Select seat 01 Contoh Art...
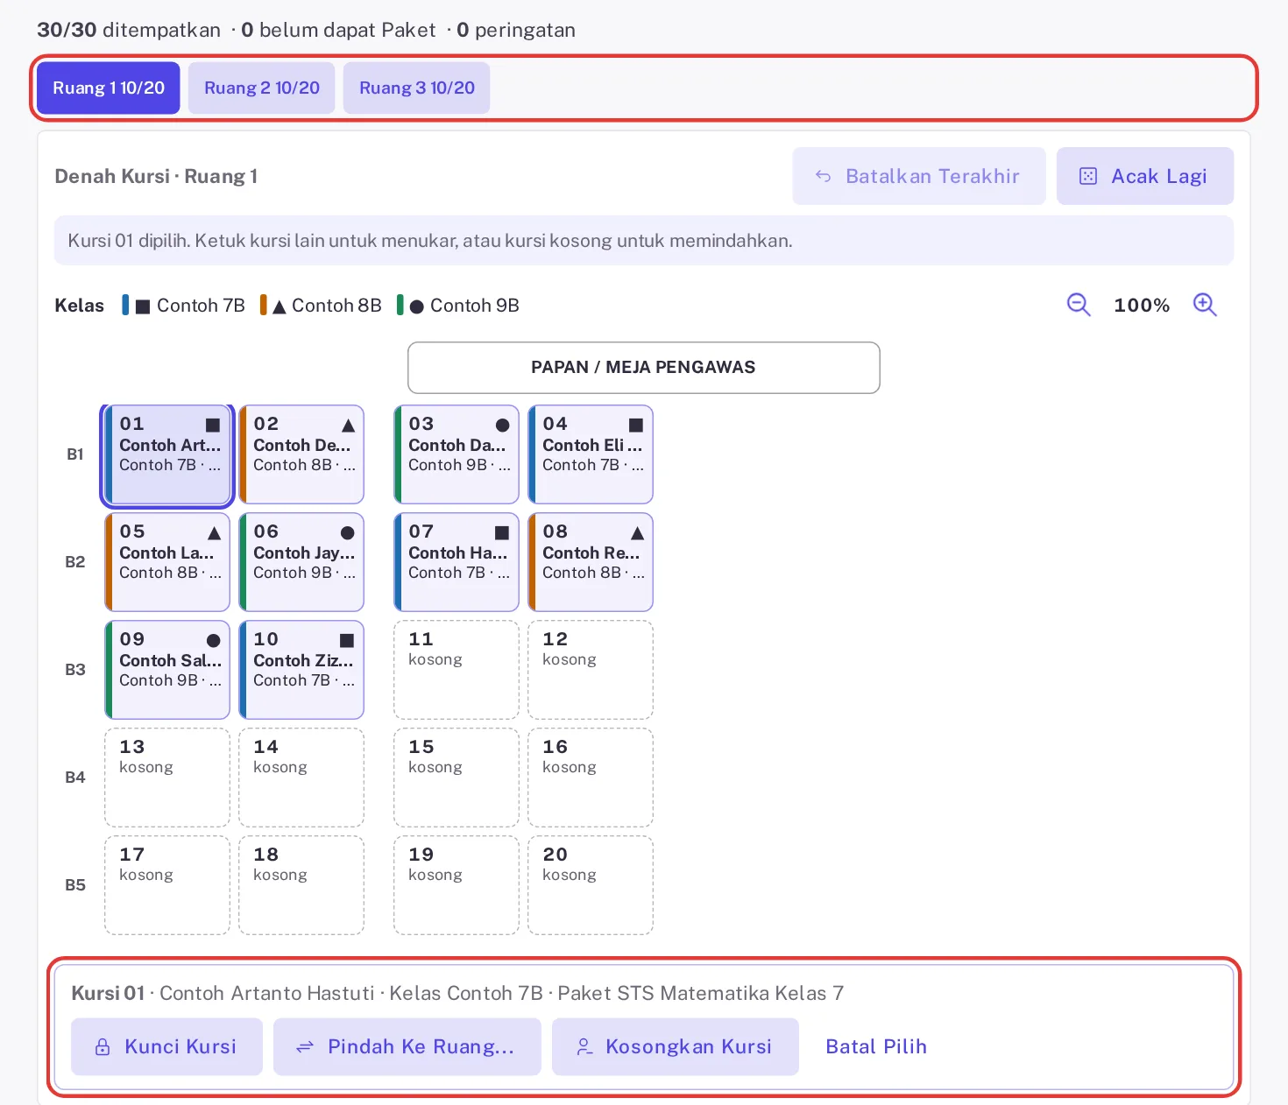This screenshot has height=1105, width=1288. pos(167,454)
